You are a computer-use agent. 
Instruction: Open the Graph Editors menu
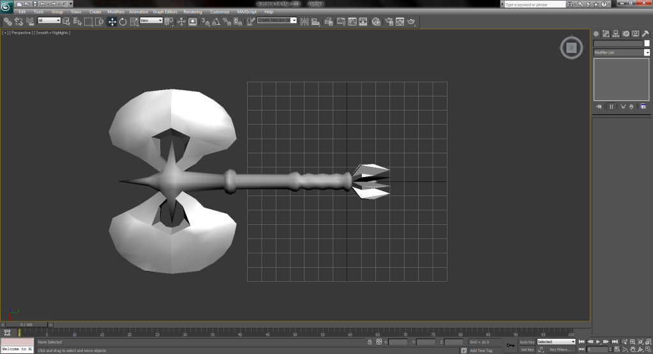165,12
